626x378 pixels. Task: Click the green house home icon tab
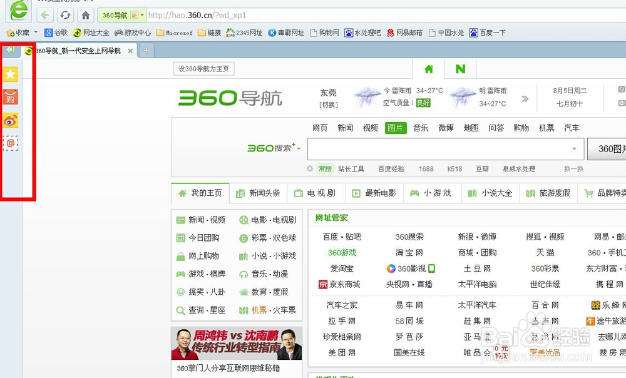[429, 69]
